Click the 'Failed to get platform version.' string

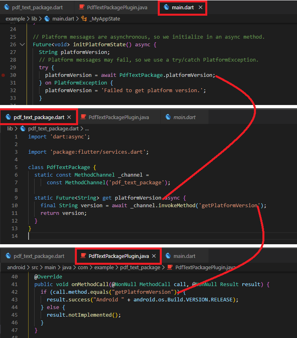point(152,91)
